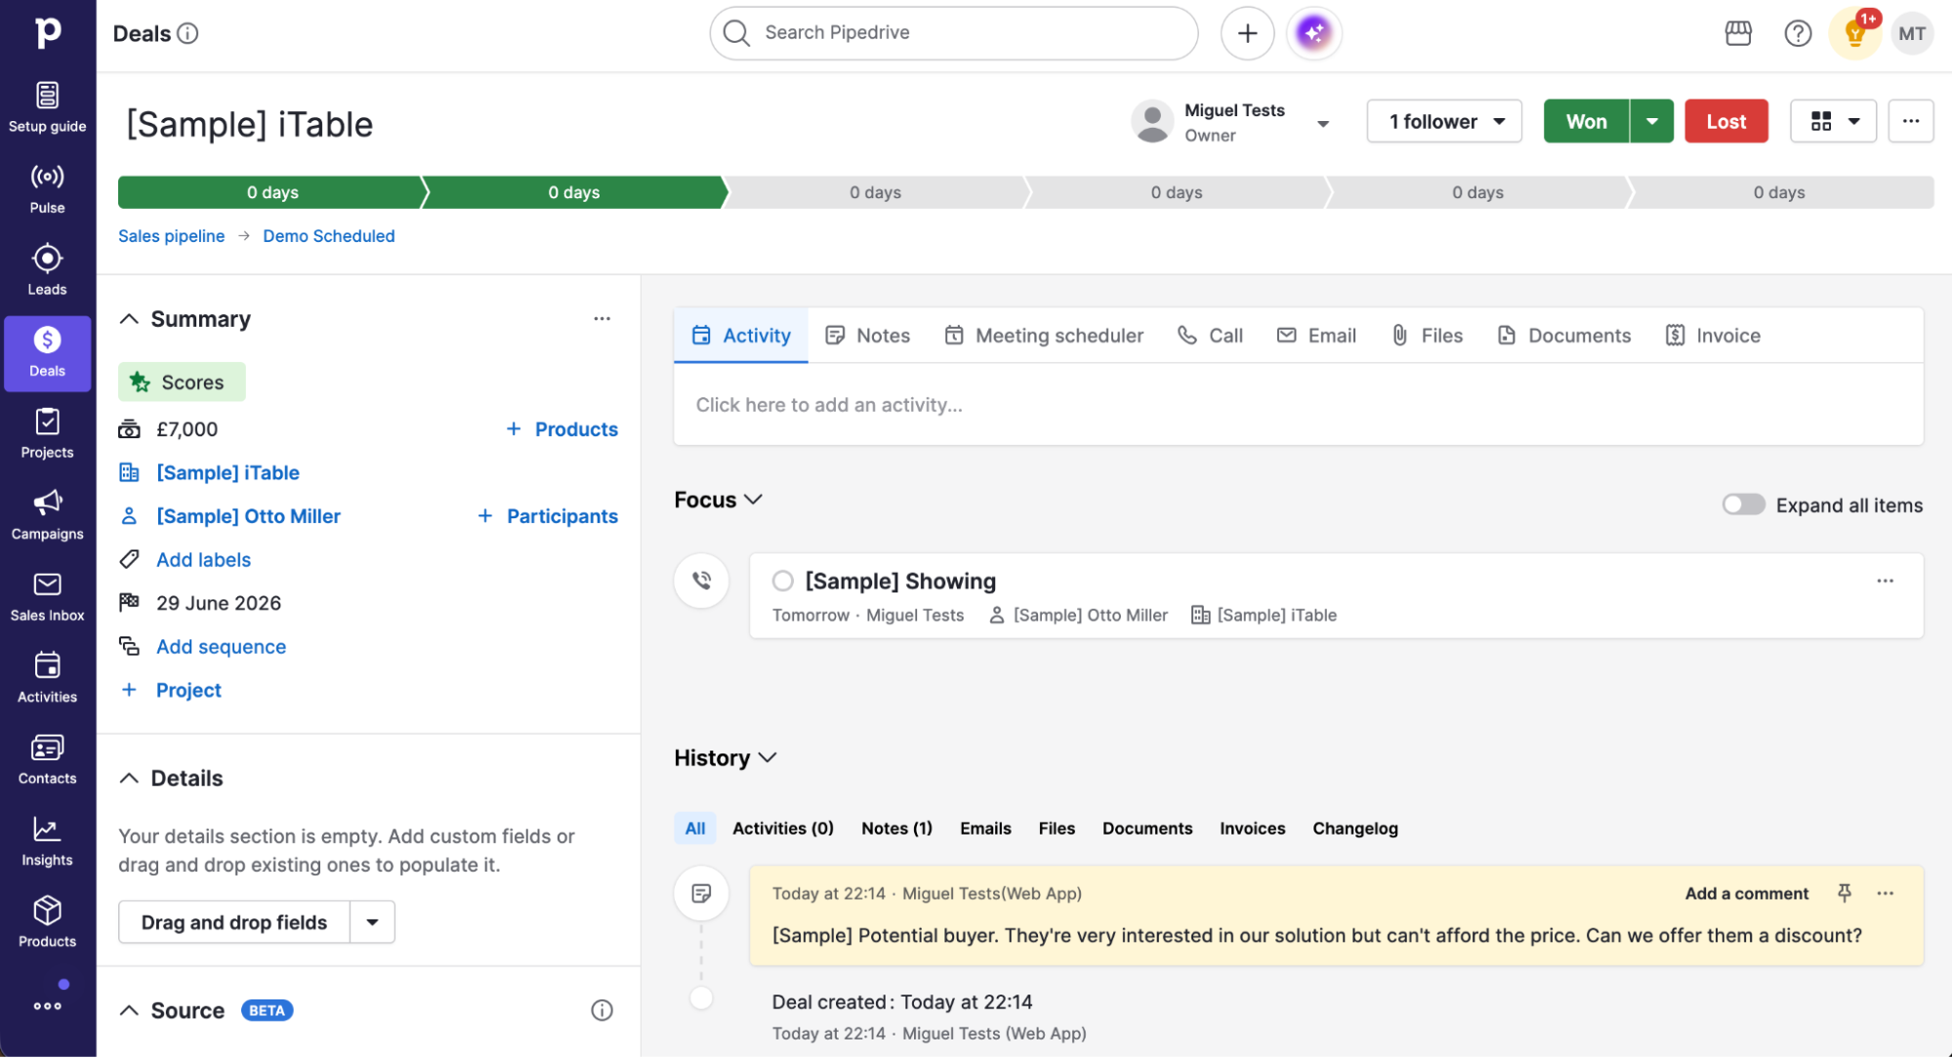
Task: Toggle Expand all items switch
Action: click(1743, 505)
